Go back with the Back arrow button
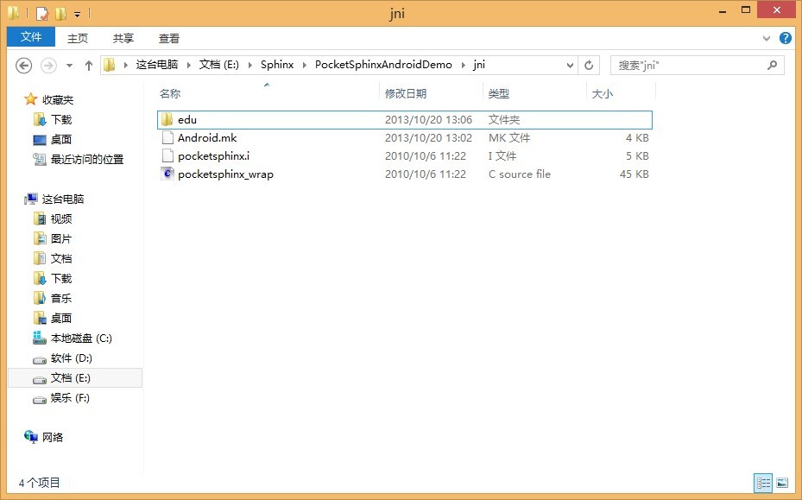Screen dimensions: 802x500 click(x=23, y=66)
